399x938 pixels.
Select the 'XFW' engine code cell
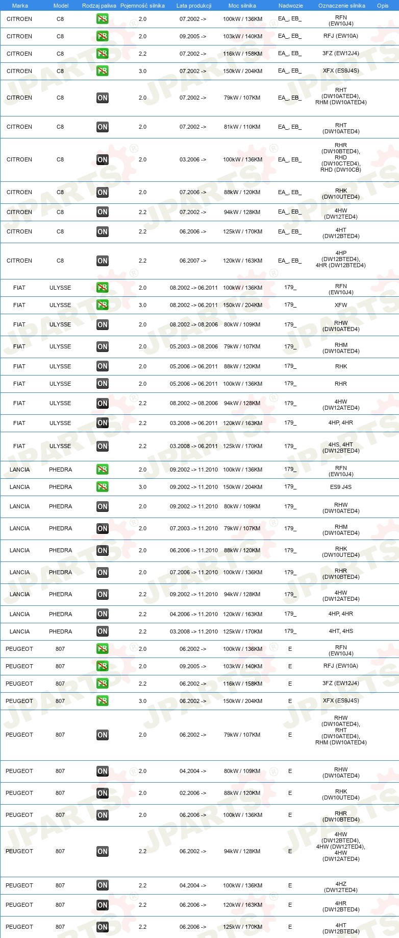coord(341,305)
